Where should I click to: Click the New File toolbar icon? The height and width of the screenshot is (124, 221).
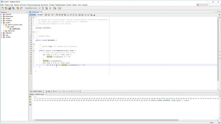point(3,8)
